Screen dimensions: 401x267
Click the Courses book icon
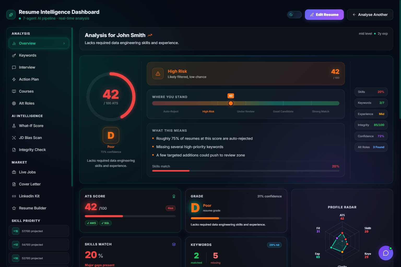click(x=14, y=91)
